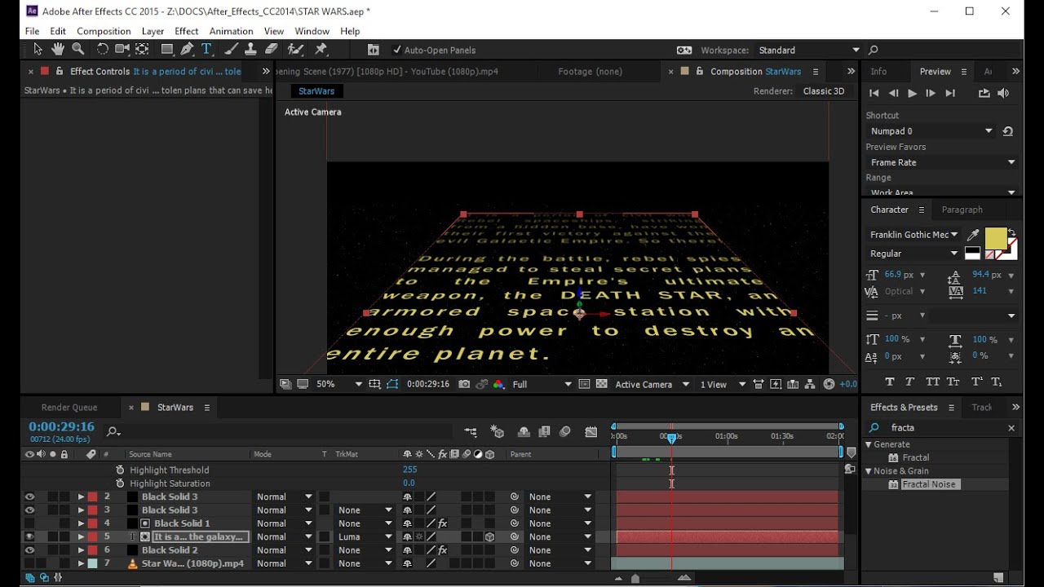Select the Rotation tool

[103, 50]
